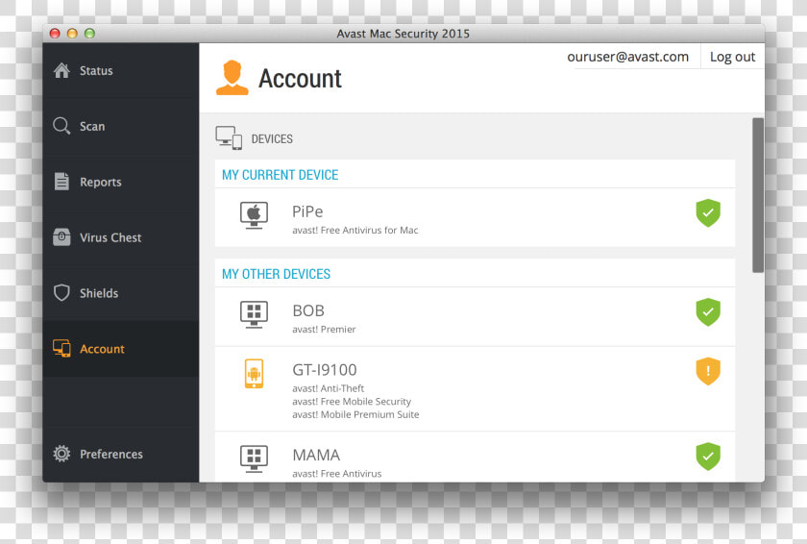Switch to Virus Chest
The height and width of the screenshot is (544, 807).
121,237
